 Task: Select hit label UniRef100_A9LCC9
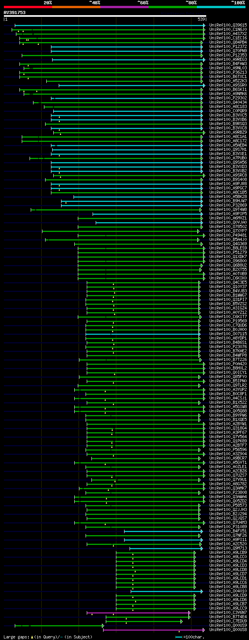pyautogui.click(x=228, y=608)
